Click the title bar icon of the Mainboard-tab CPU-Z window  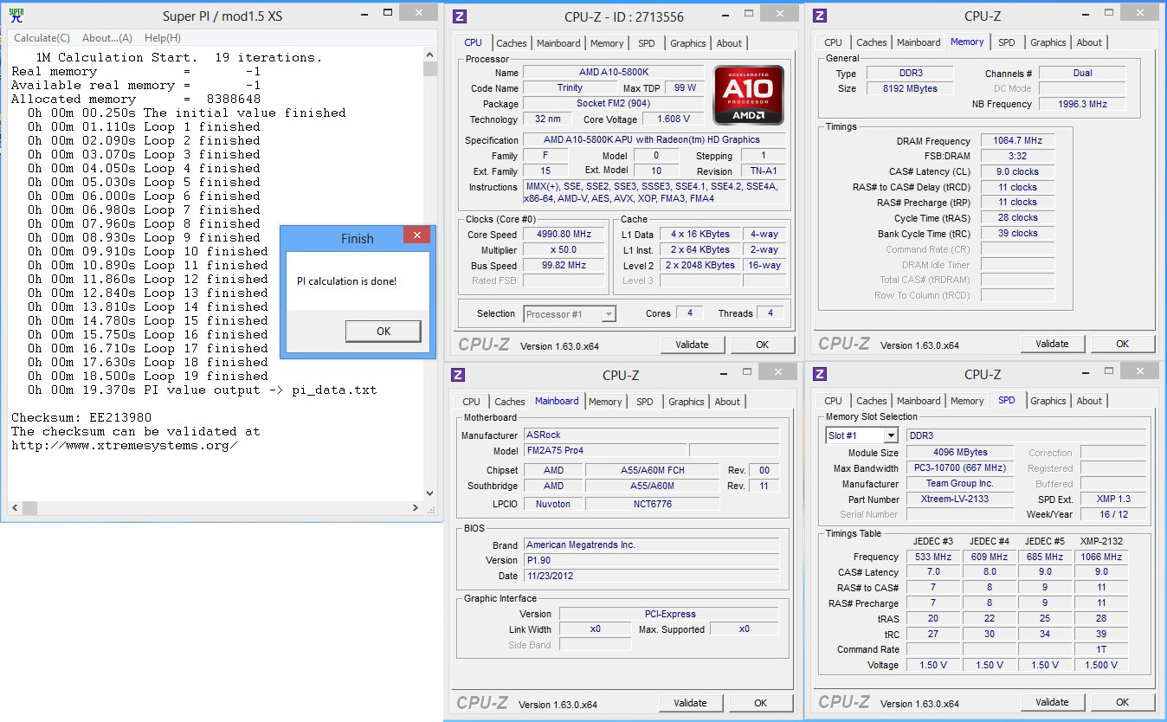(x=460, y=375)
